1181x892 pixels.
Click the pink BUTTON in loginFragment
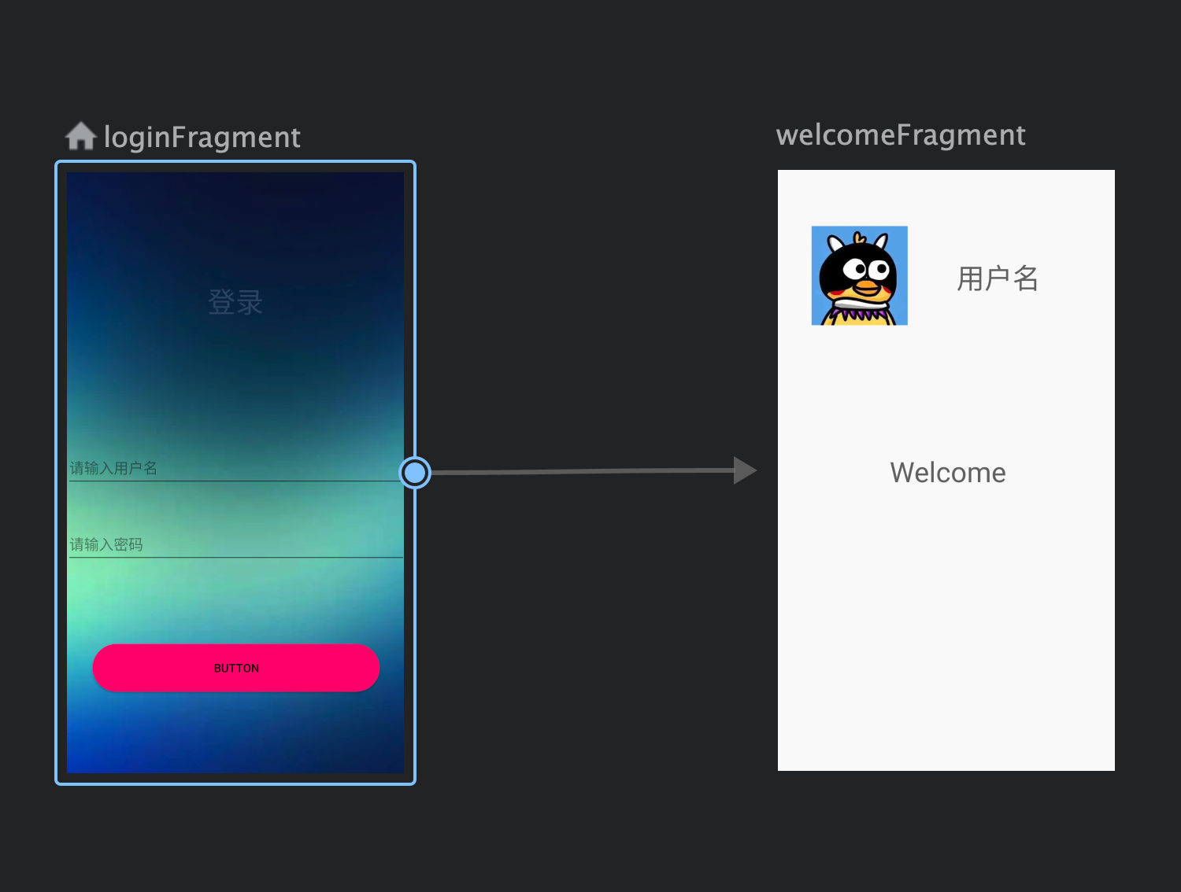coord(236,668)
